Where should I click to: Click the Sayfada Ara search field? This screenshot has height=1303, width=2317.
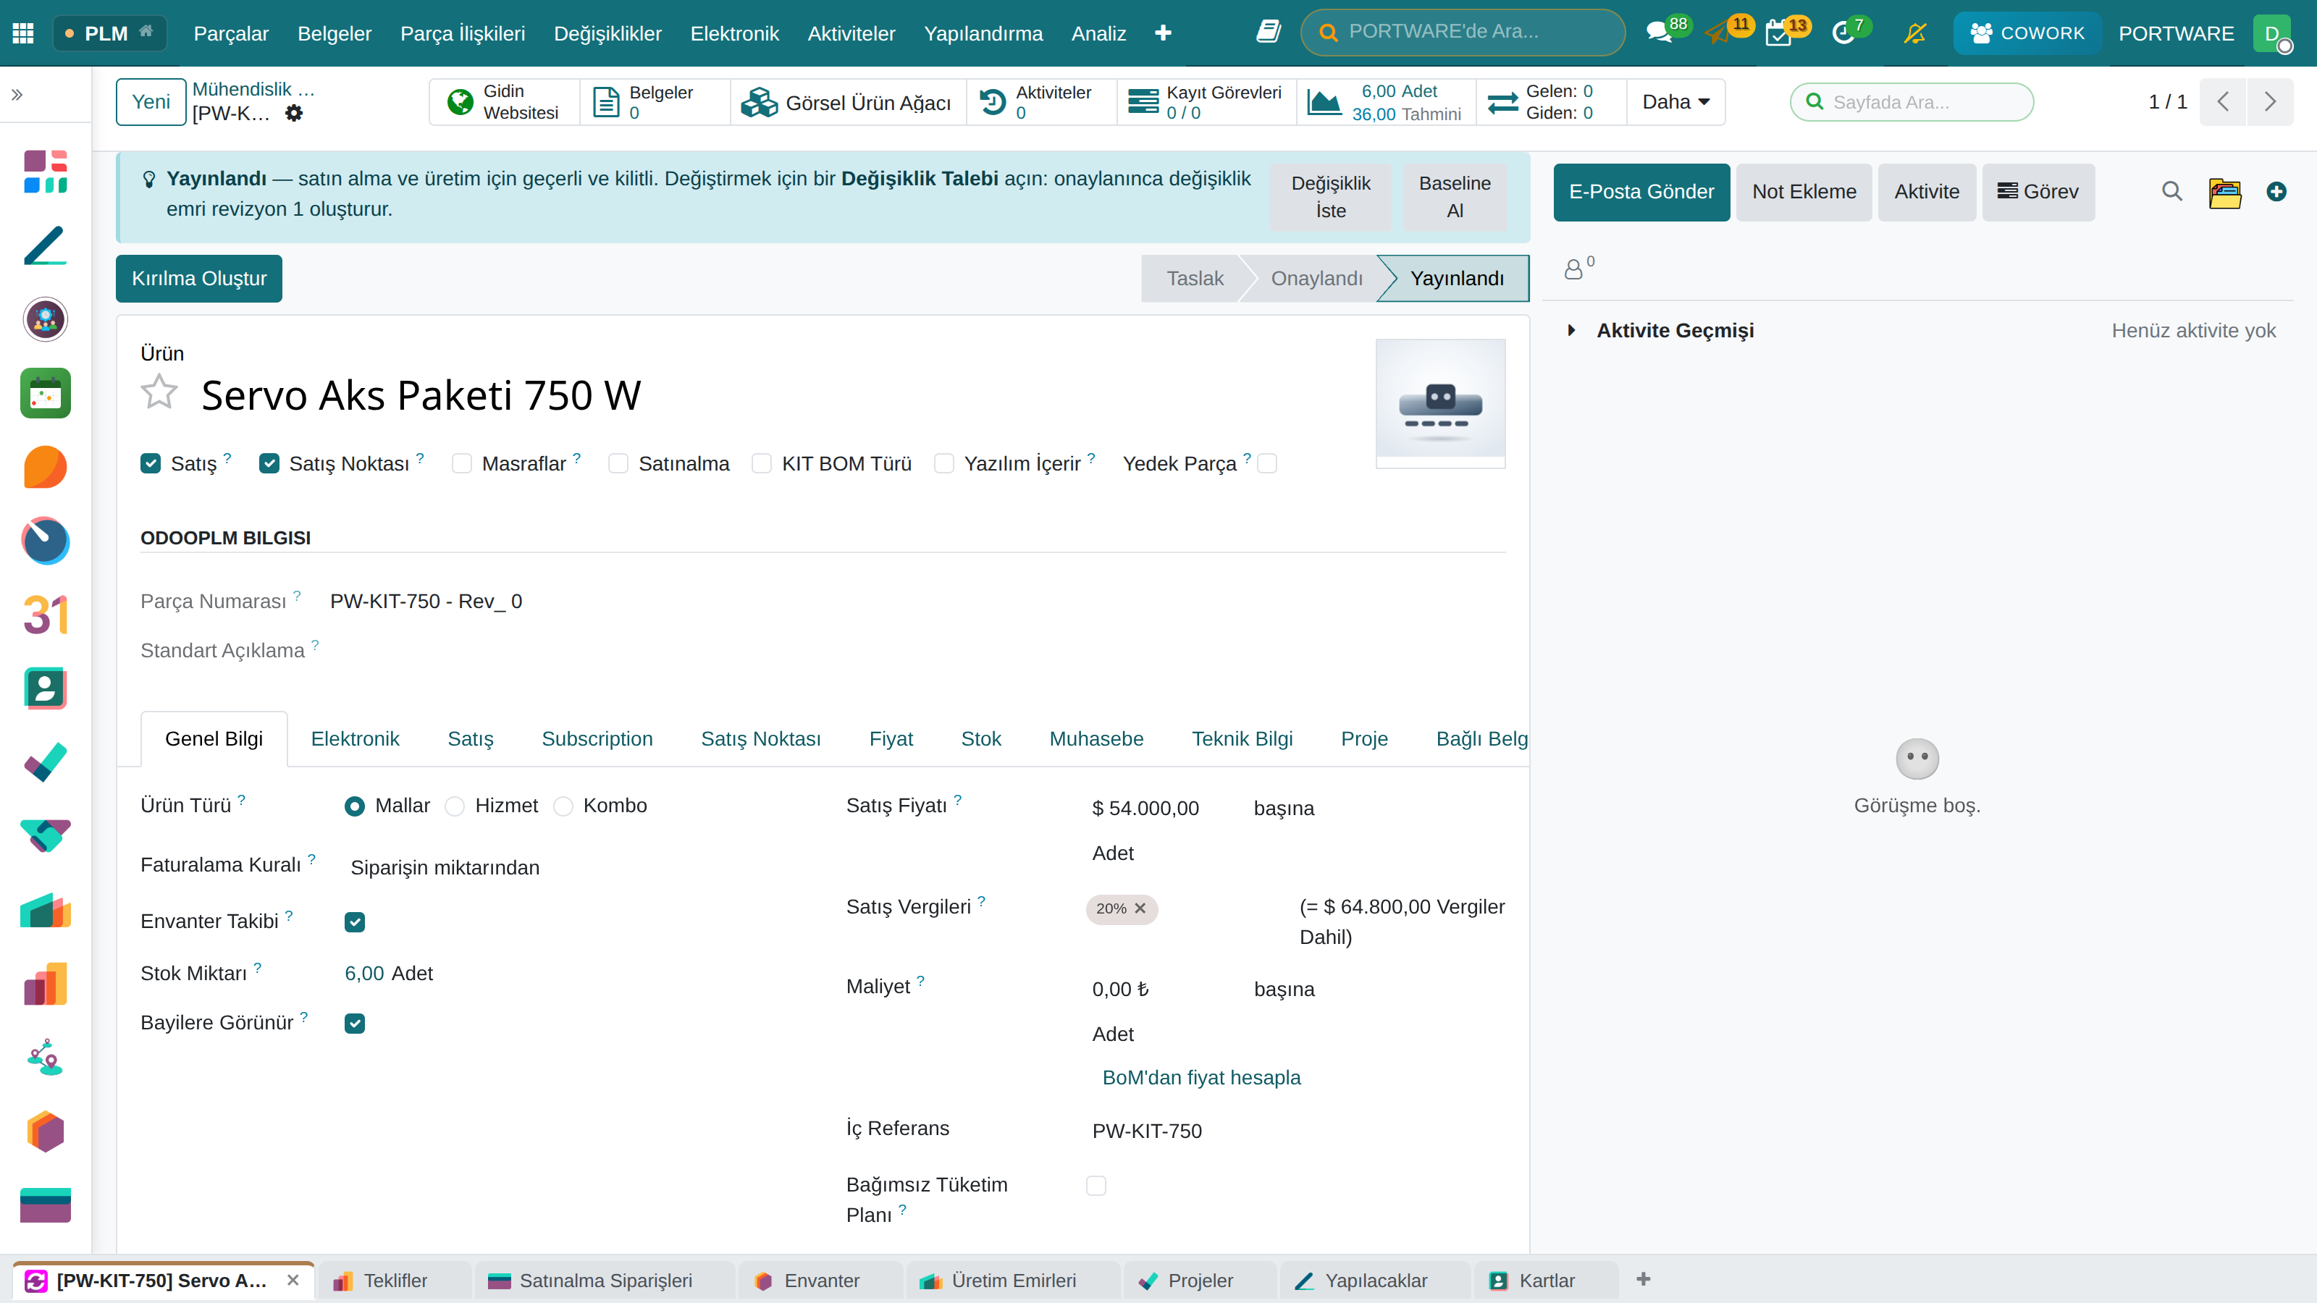click(1912, 101)
